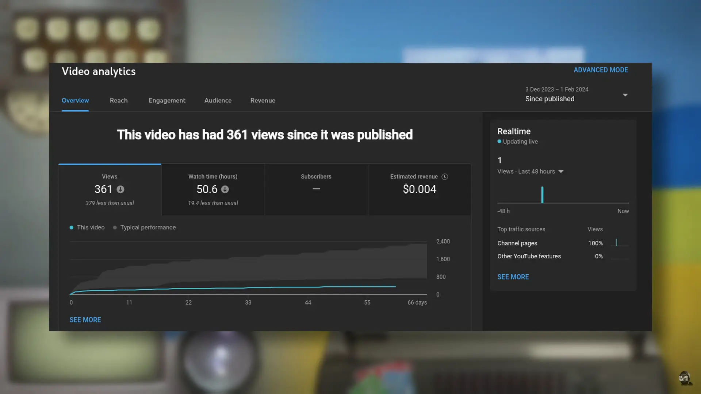Click the clock icon next to Estimated revenue

[445, 177]
